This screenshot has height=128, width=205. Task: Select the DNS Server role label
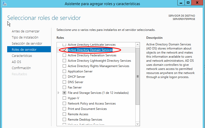75,82
